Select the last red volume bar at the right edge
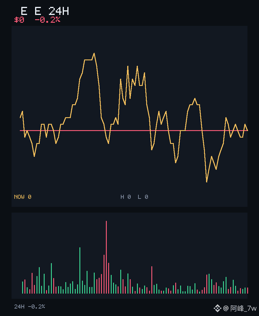This screenshot has height=316, width=259. click(248, 290)
